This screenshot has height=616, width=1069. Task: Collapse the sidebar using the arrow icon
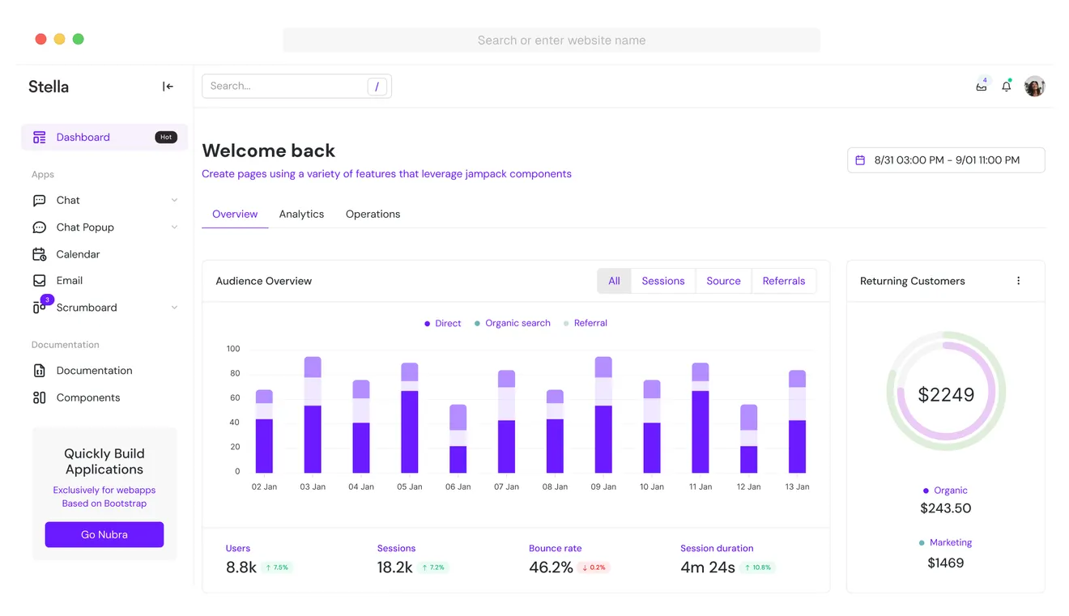[x=168, y=86]
